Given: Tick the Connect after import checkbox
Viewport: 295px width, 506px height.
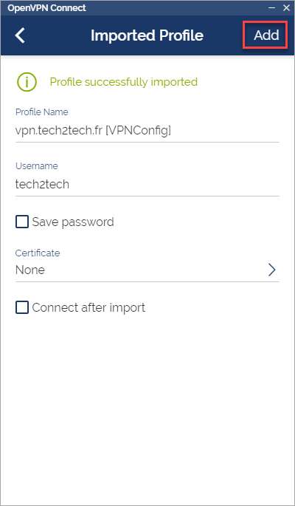Looking at the screenshot, I should click(22, 307).
